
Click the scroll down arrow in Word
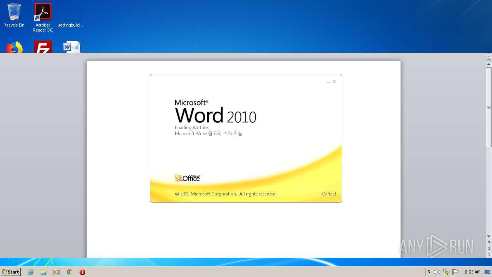coord(489,236)
